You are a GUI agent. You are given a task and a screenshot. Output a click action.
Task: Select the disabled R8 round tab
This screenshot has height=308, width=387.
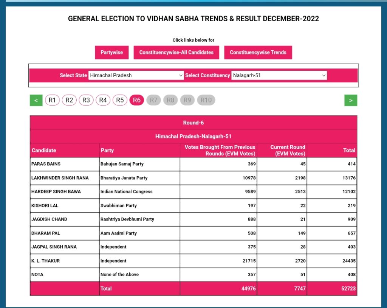[x=170, y=100]
